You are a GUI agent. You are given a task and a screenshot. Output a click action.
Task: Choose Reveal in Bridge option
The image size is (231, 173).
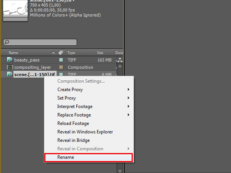(74, 140)
